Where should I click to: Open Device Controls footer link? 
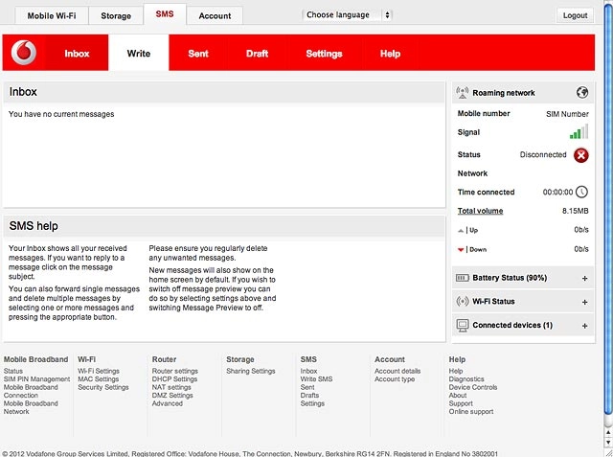pyautogui.click(x=473, y=387)
